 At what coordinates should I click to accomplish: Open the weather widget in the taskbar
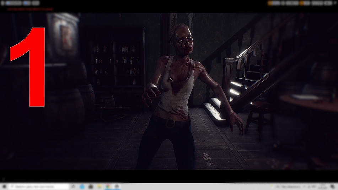click(286, 187)
